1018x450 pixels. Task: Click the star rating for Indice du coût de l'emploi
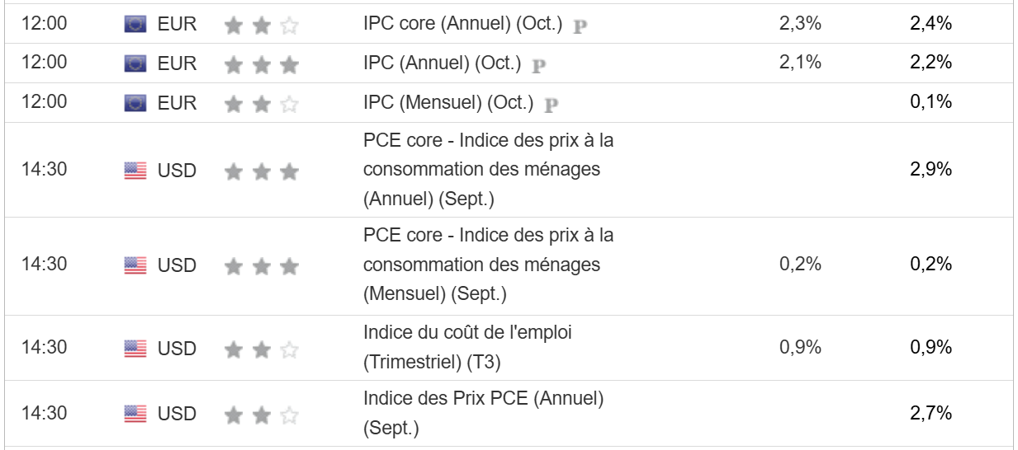(x=261, y=349)
